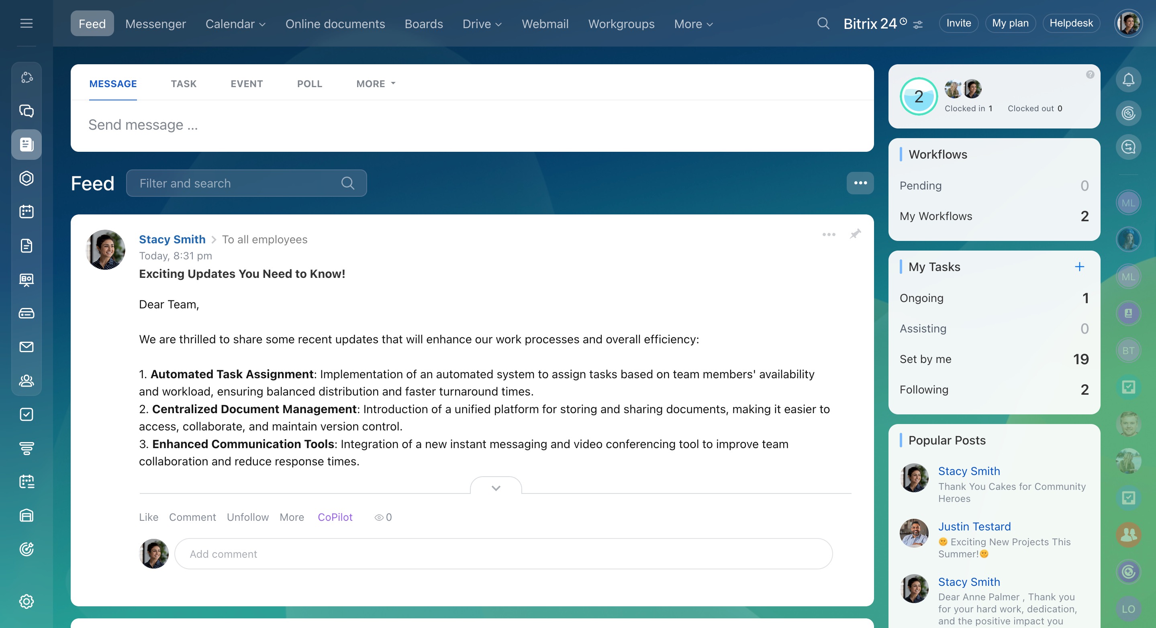Expand the Calendar dropdown in top menu
The height and width of the screenshot is (628, 1156).
(x=235, y=24)
